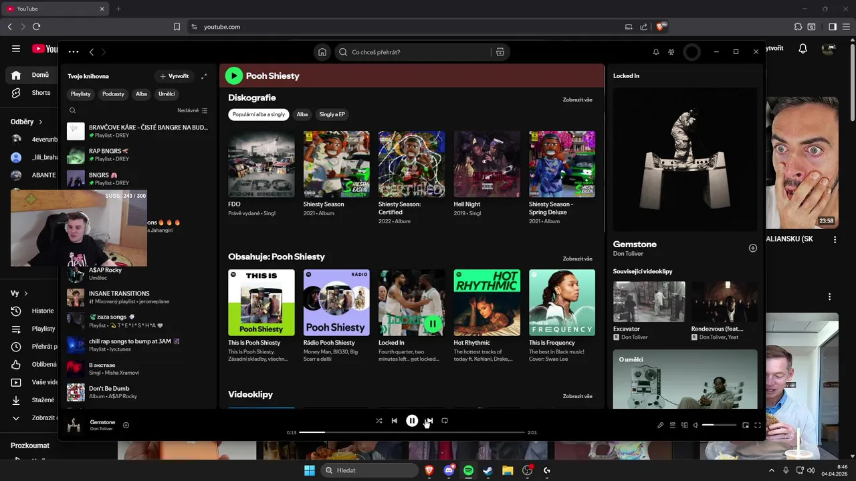Filter library by Alba

coord(141,94)
